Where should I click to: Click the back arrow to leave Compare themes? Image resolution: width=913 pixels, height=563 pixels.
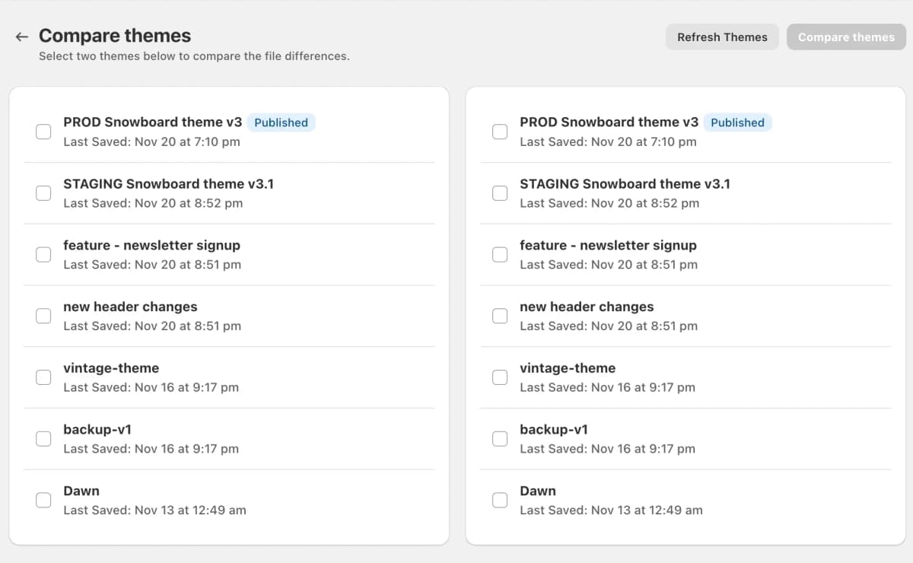pos(21,36)
